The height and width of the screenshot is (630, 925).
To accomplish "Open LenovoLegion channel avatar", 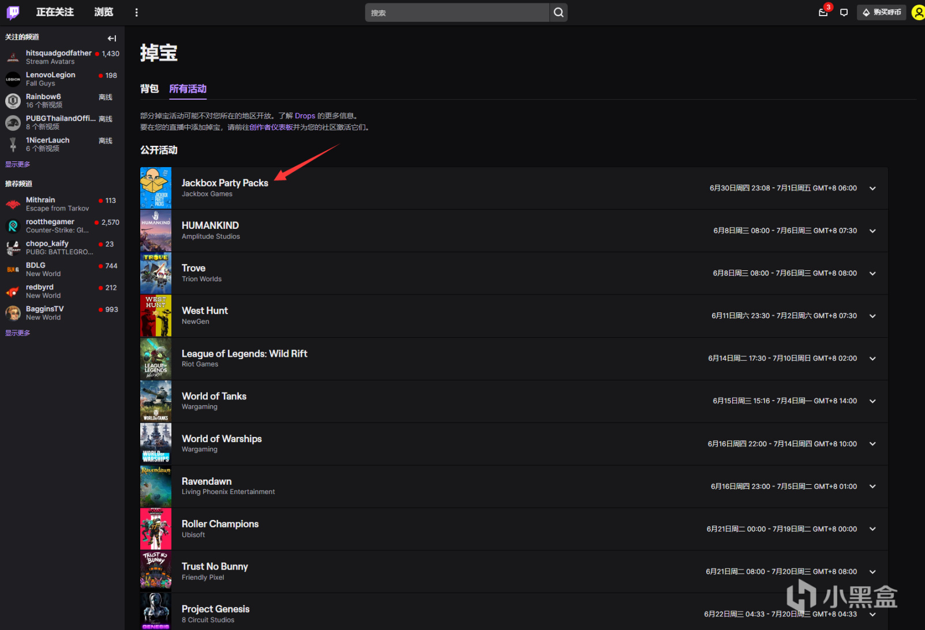I will pyautogui.click(x=13, y=79).
